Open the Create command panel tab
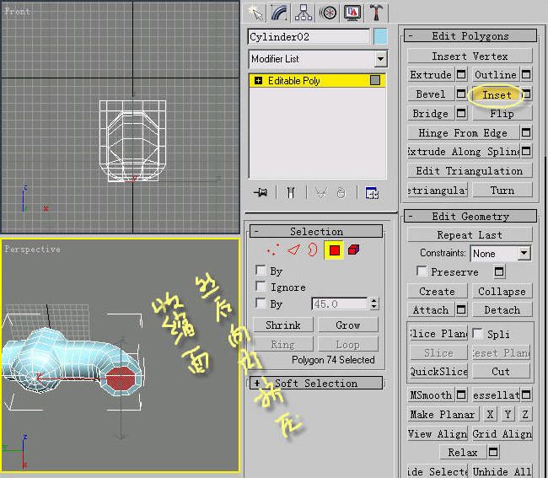This screenshot has height=478, width=548. coord(255,13)
